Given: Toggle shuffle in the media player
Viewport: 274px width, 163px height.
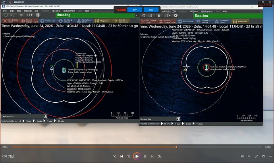Looking at the screenshot, I should [x=114, y=156].
